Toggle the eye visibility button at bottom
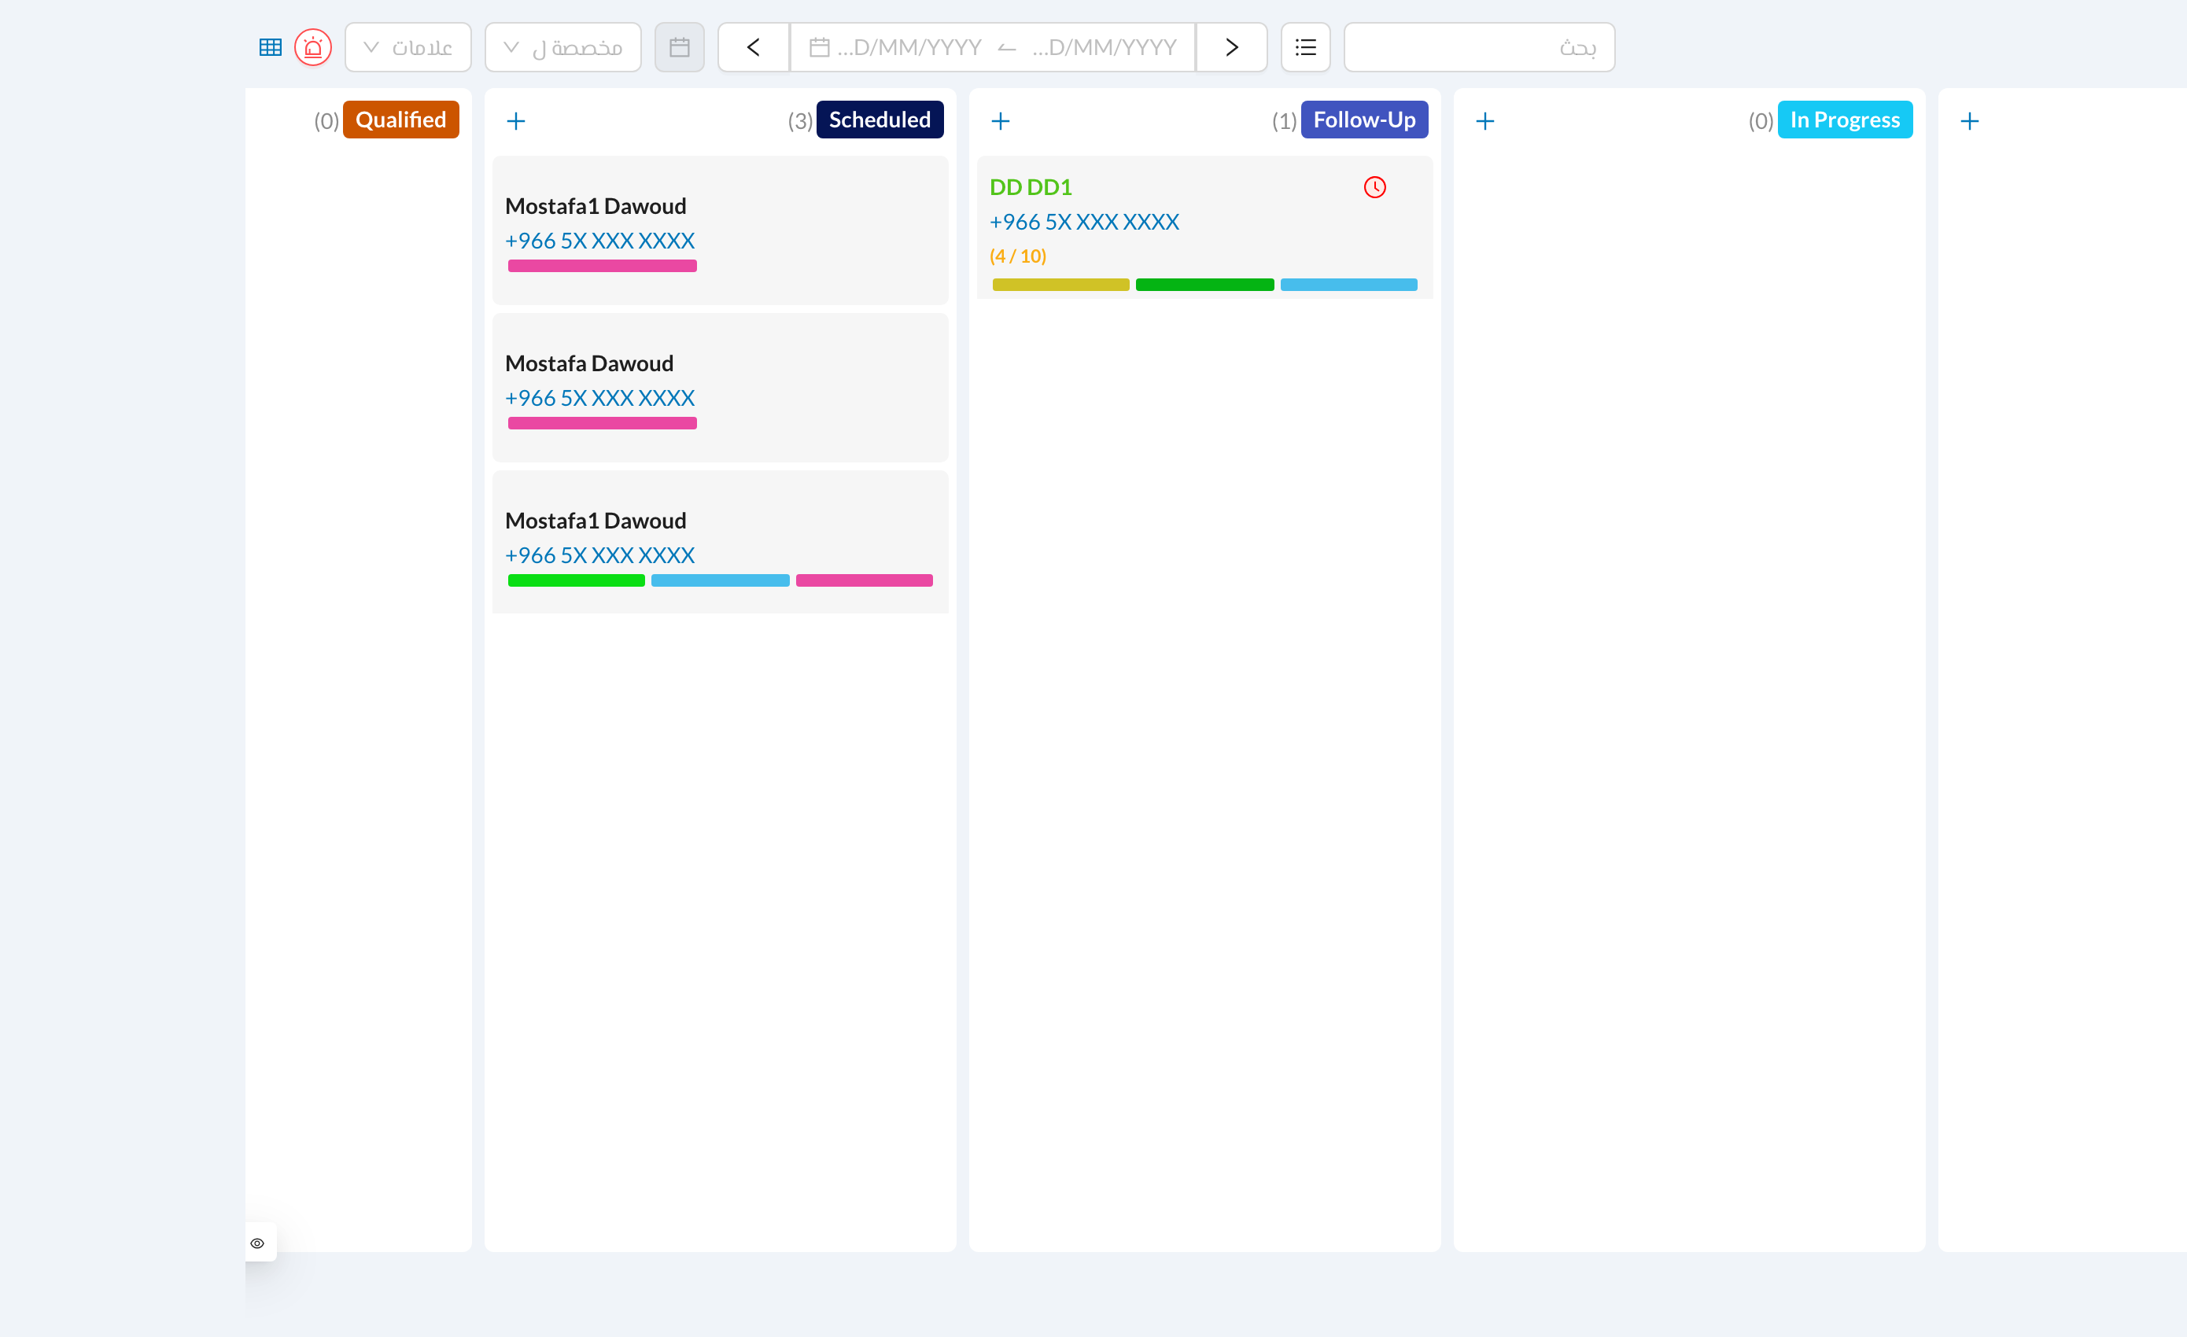The width and height of the screenshot is (2187, 1337). pyautogui.click(x=257, y=1243)
